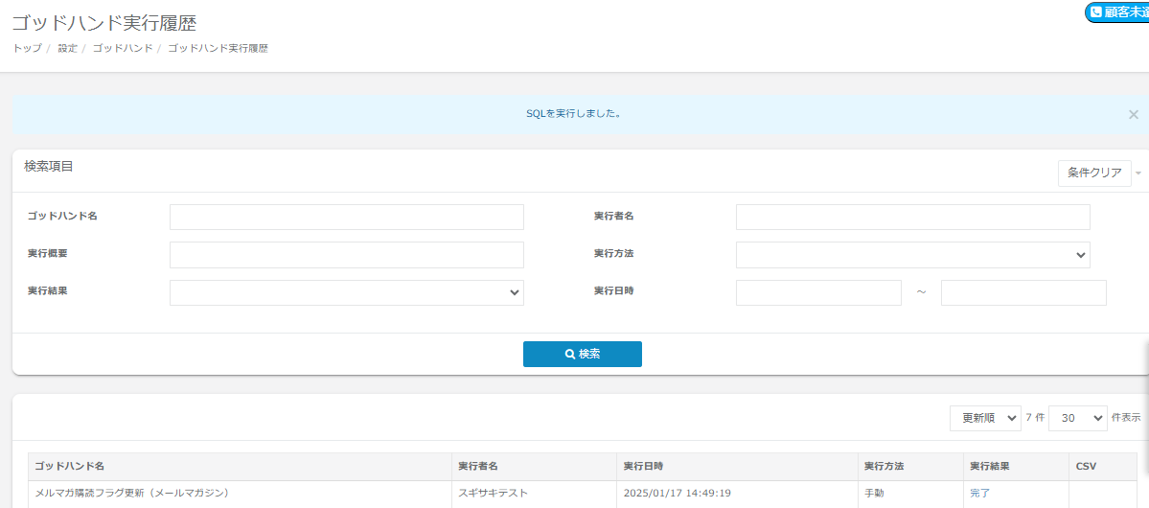Open the 実行方法 dropdown
Screen dimensions: 1149x508
[912, 255]
